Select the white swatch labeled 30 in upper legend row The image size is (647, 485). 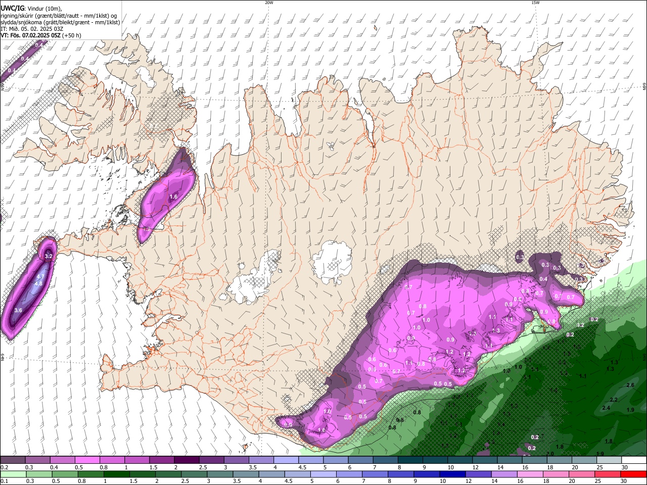634,460
